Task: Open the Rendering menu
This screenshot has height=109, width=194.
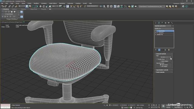Action: click(62, 3)
